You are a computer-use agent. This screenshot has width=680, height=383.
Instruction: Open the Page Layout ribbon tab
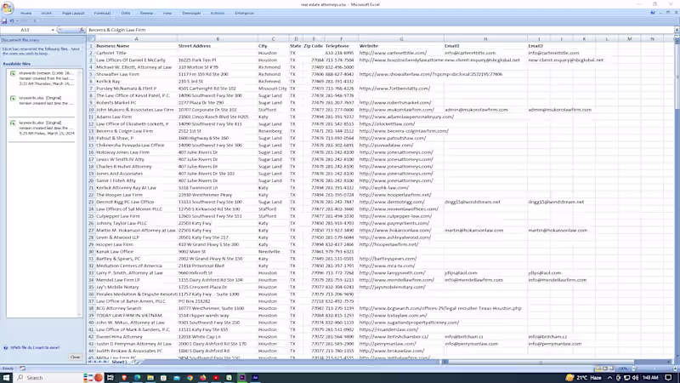click(x=73, y=13)
